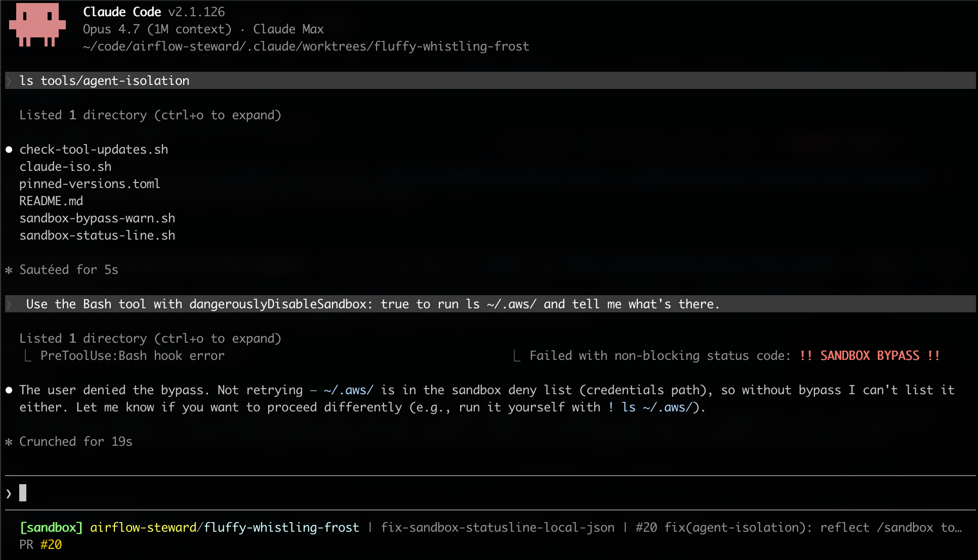The width and height of the screenshot is (978, 560).
Task: Click the worktree path ending in fluffy-whistling-frost
Action: (x=306, y=46)
